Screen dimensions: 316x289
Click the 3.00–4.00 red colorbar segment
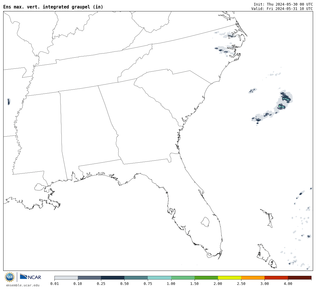click(276, 278)
